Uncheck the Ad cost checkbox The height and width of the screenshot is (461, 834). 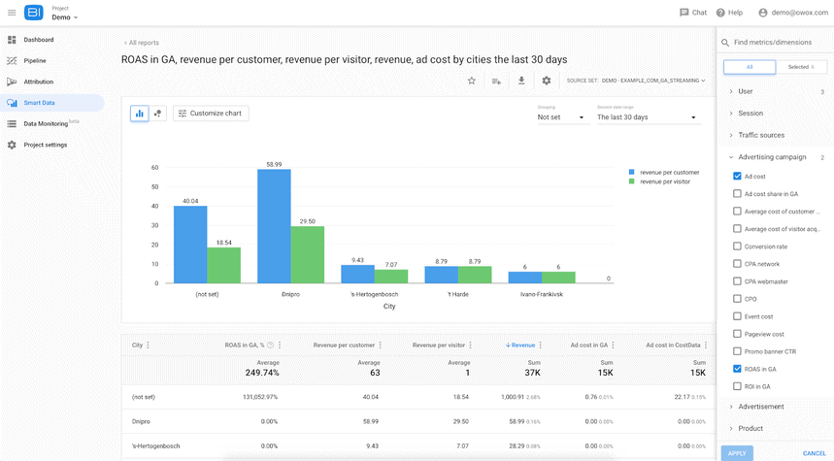(x=737, y=176)
